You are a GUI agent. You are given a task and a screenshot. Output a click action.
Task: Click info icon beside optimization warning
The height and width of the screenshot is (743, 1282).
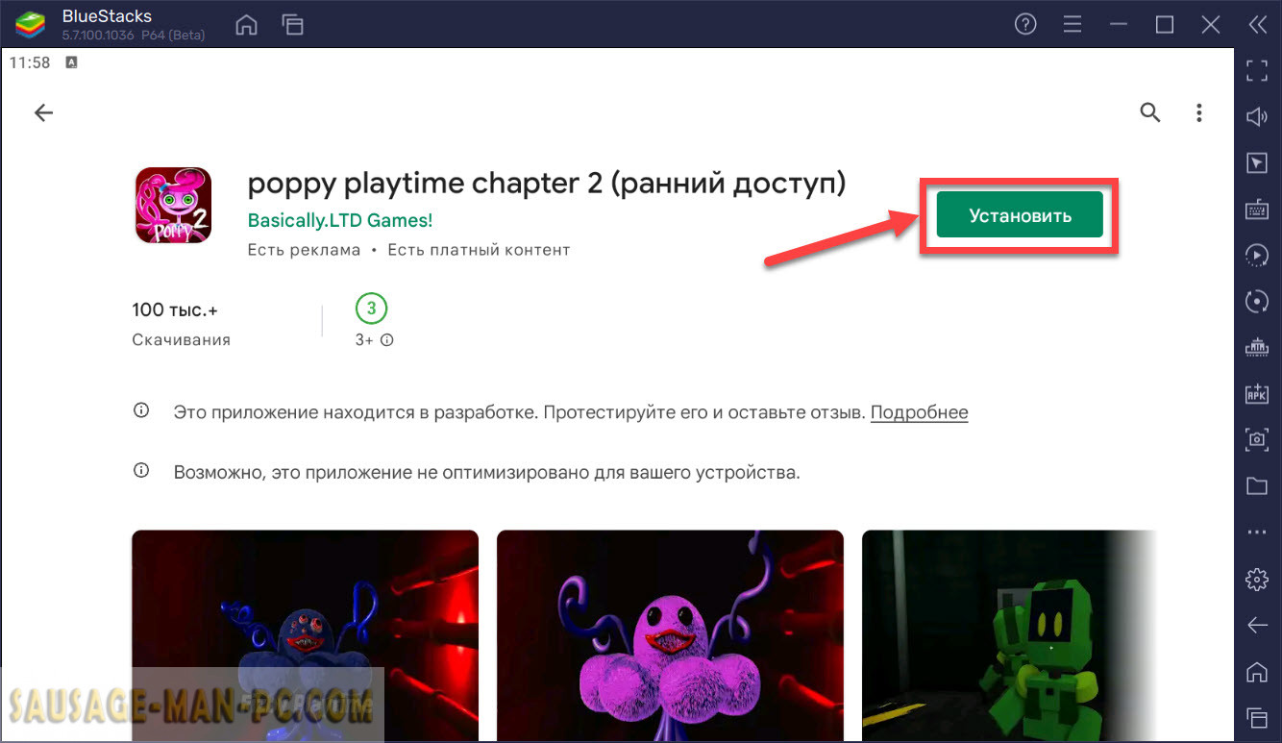141,471
